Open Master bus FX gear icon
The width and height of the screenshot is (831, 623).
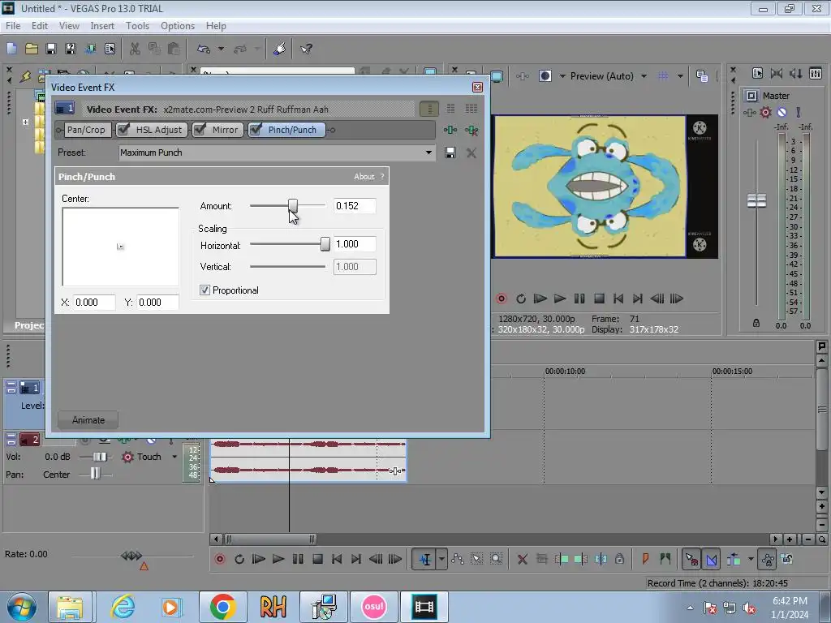[765, 112]
